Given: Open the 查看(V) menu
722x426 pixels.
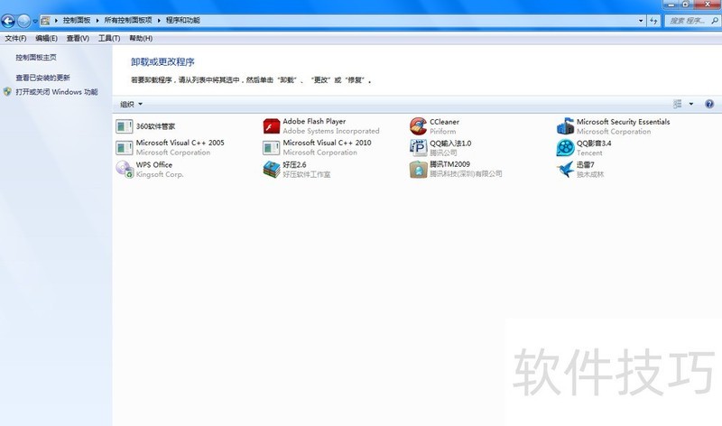Looking at the screenshot, I should [x=78, y=38].
